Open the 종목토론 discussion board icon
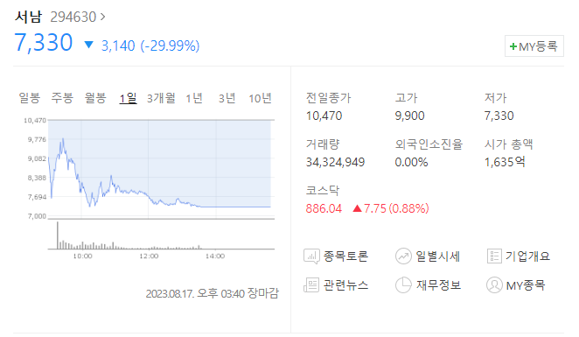This screenshot has width=579, height=337. (x=311, y=256)
